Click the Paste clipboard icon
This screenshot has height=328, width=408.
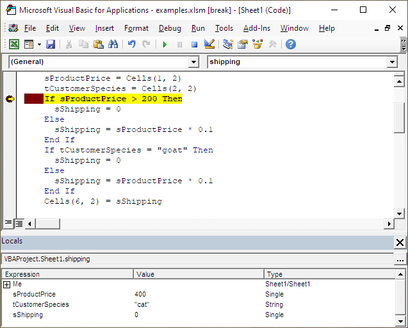click(99, 44)
